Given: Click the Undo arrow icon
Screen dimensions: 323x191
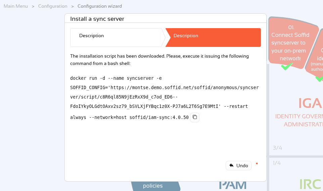Looking at the screenshot, I should coord(232,166).
